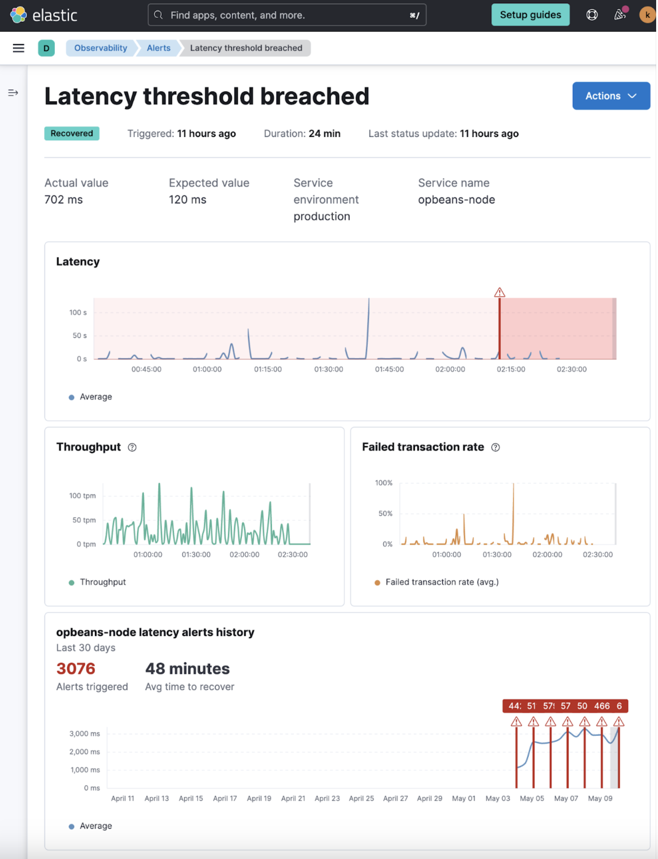This screenshot has width=658, height=859.
Task: Click Failed transaction rate info icon
Action: click(496, 447)
